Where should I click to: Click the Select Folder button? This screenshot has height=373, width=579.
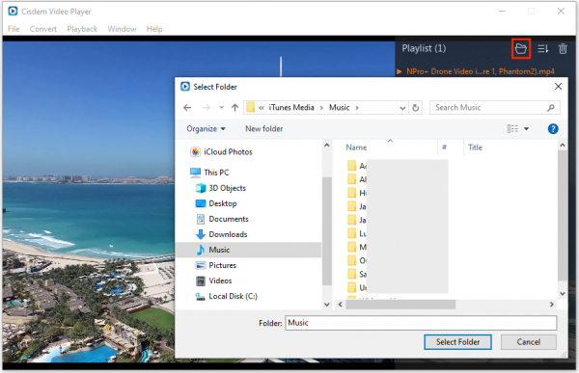tap(457, 342)
